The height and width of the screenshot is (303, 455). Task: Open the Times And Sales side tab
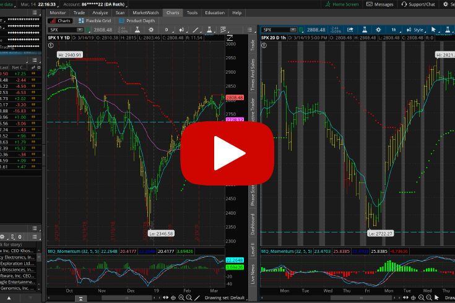[x=253, y=75]
